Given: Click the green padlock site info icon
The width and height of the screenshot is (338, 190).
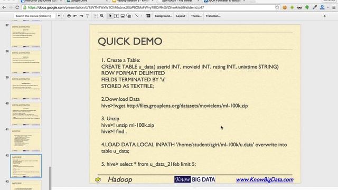Looking at the screenshot, I should pyautogui.click(x=25, y=7).
